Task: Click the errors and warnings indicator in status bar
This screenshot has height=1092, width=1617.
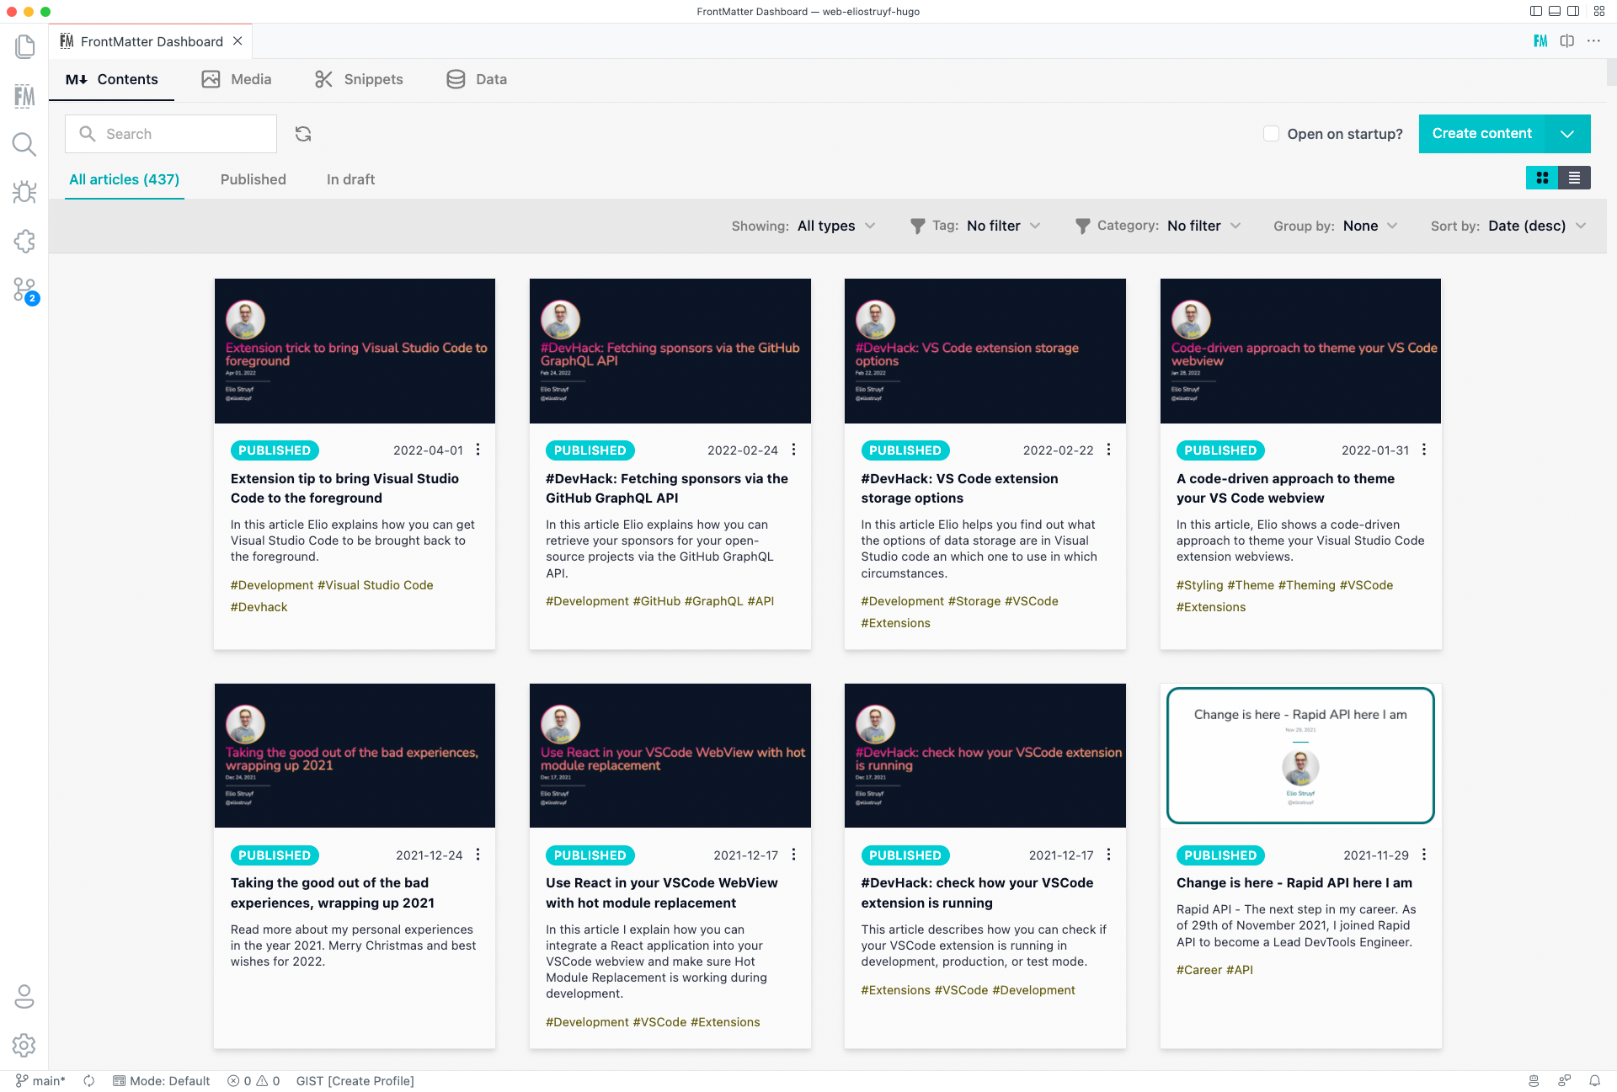Action: click(253, 1080)
